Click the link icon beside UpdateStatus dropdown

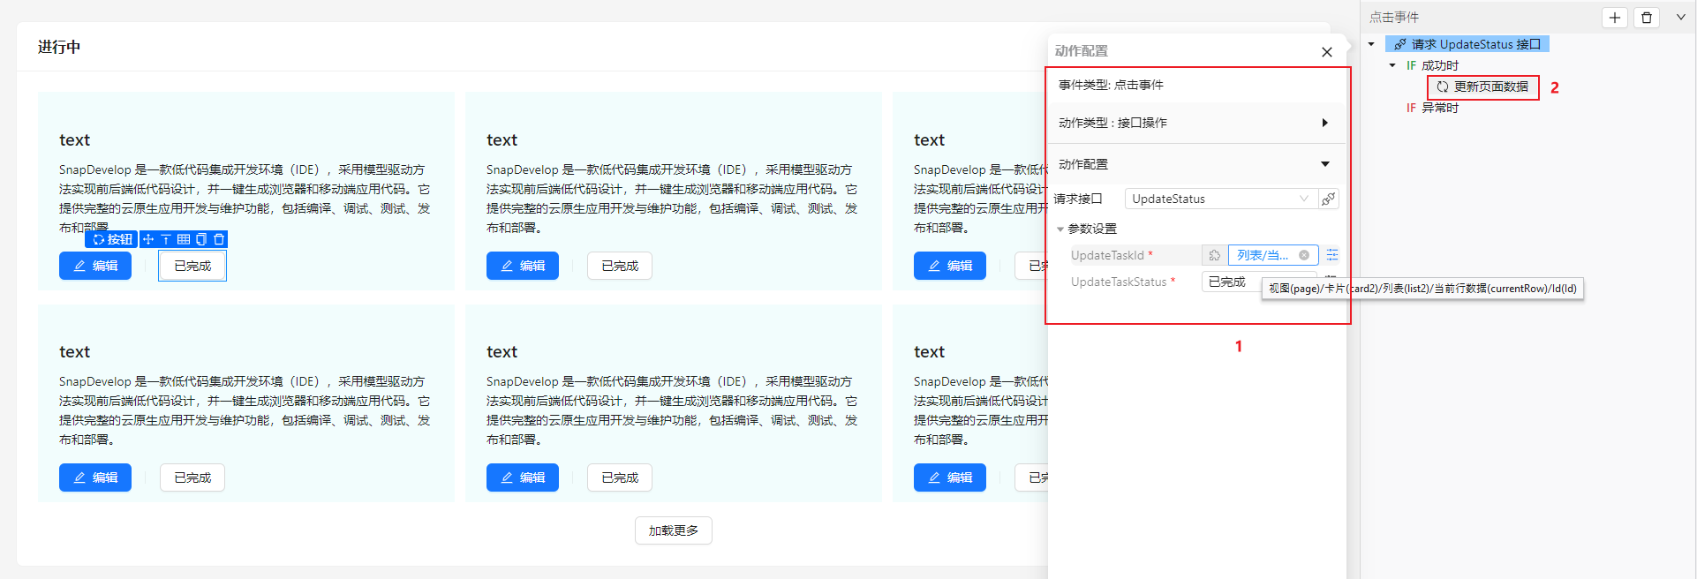coord(1328,199)
